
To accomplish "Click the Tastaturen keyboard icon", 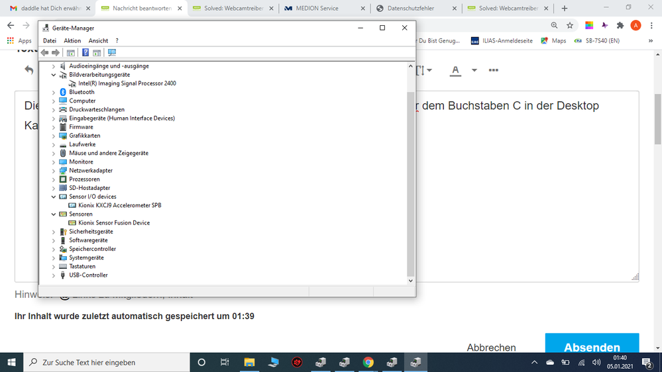I will 63,267.
